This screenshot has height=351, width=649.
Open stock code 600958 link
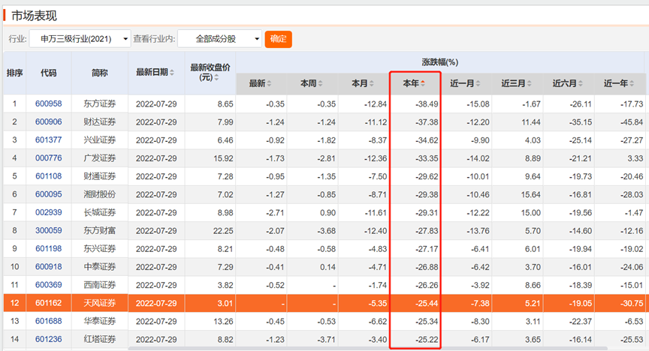point(48,103)
